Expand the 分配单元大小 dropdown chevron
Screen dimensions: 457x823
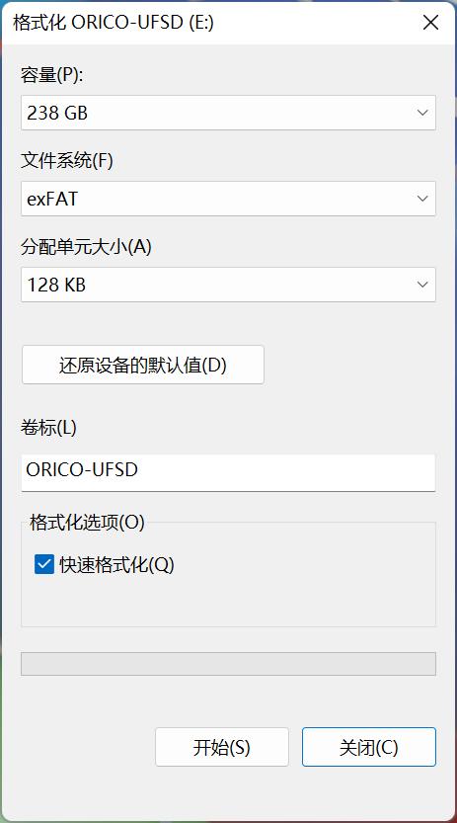422,285
